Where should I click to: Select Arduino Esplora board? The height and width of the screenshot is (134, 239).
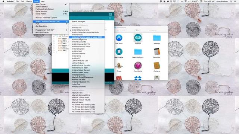coord(87,49)
